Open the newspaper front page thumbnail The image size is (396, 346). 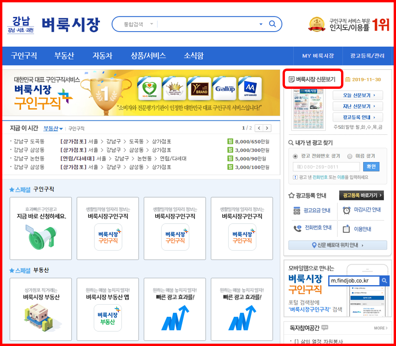[308, 109]
